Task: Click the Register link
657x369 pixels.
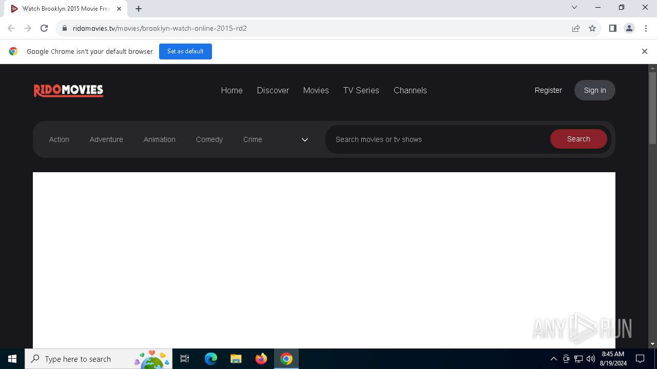Action: click(548, 90)
